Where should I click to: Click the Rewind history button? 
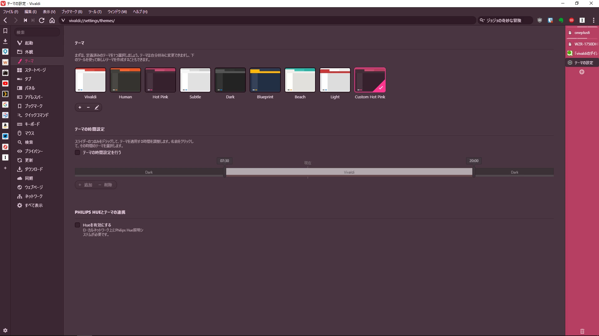25,20
